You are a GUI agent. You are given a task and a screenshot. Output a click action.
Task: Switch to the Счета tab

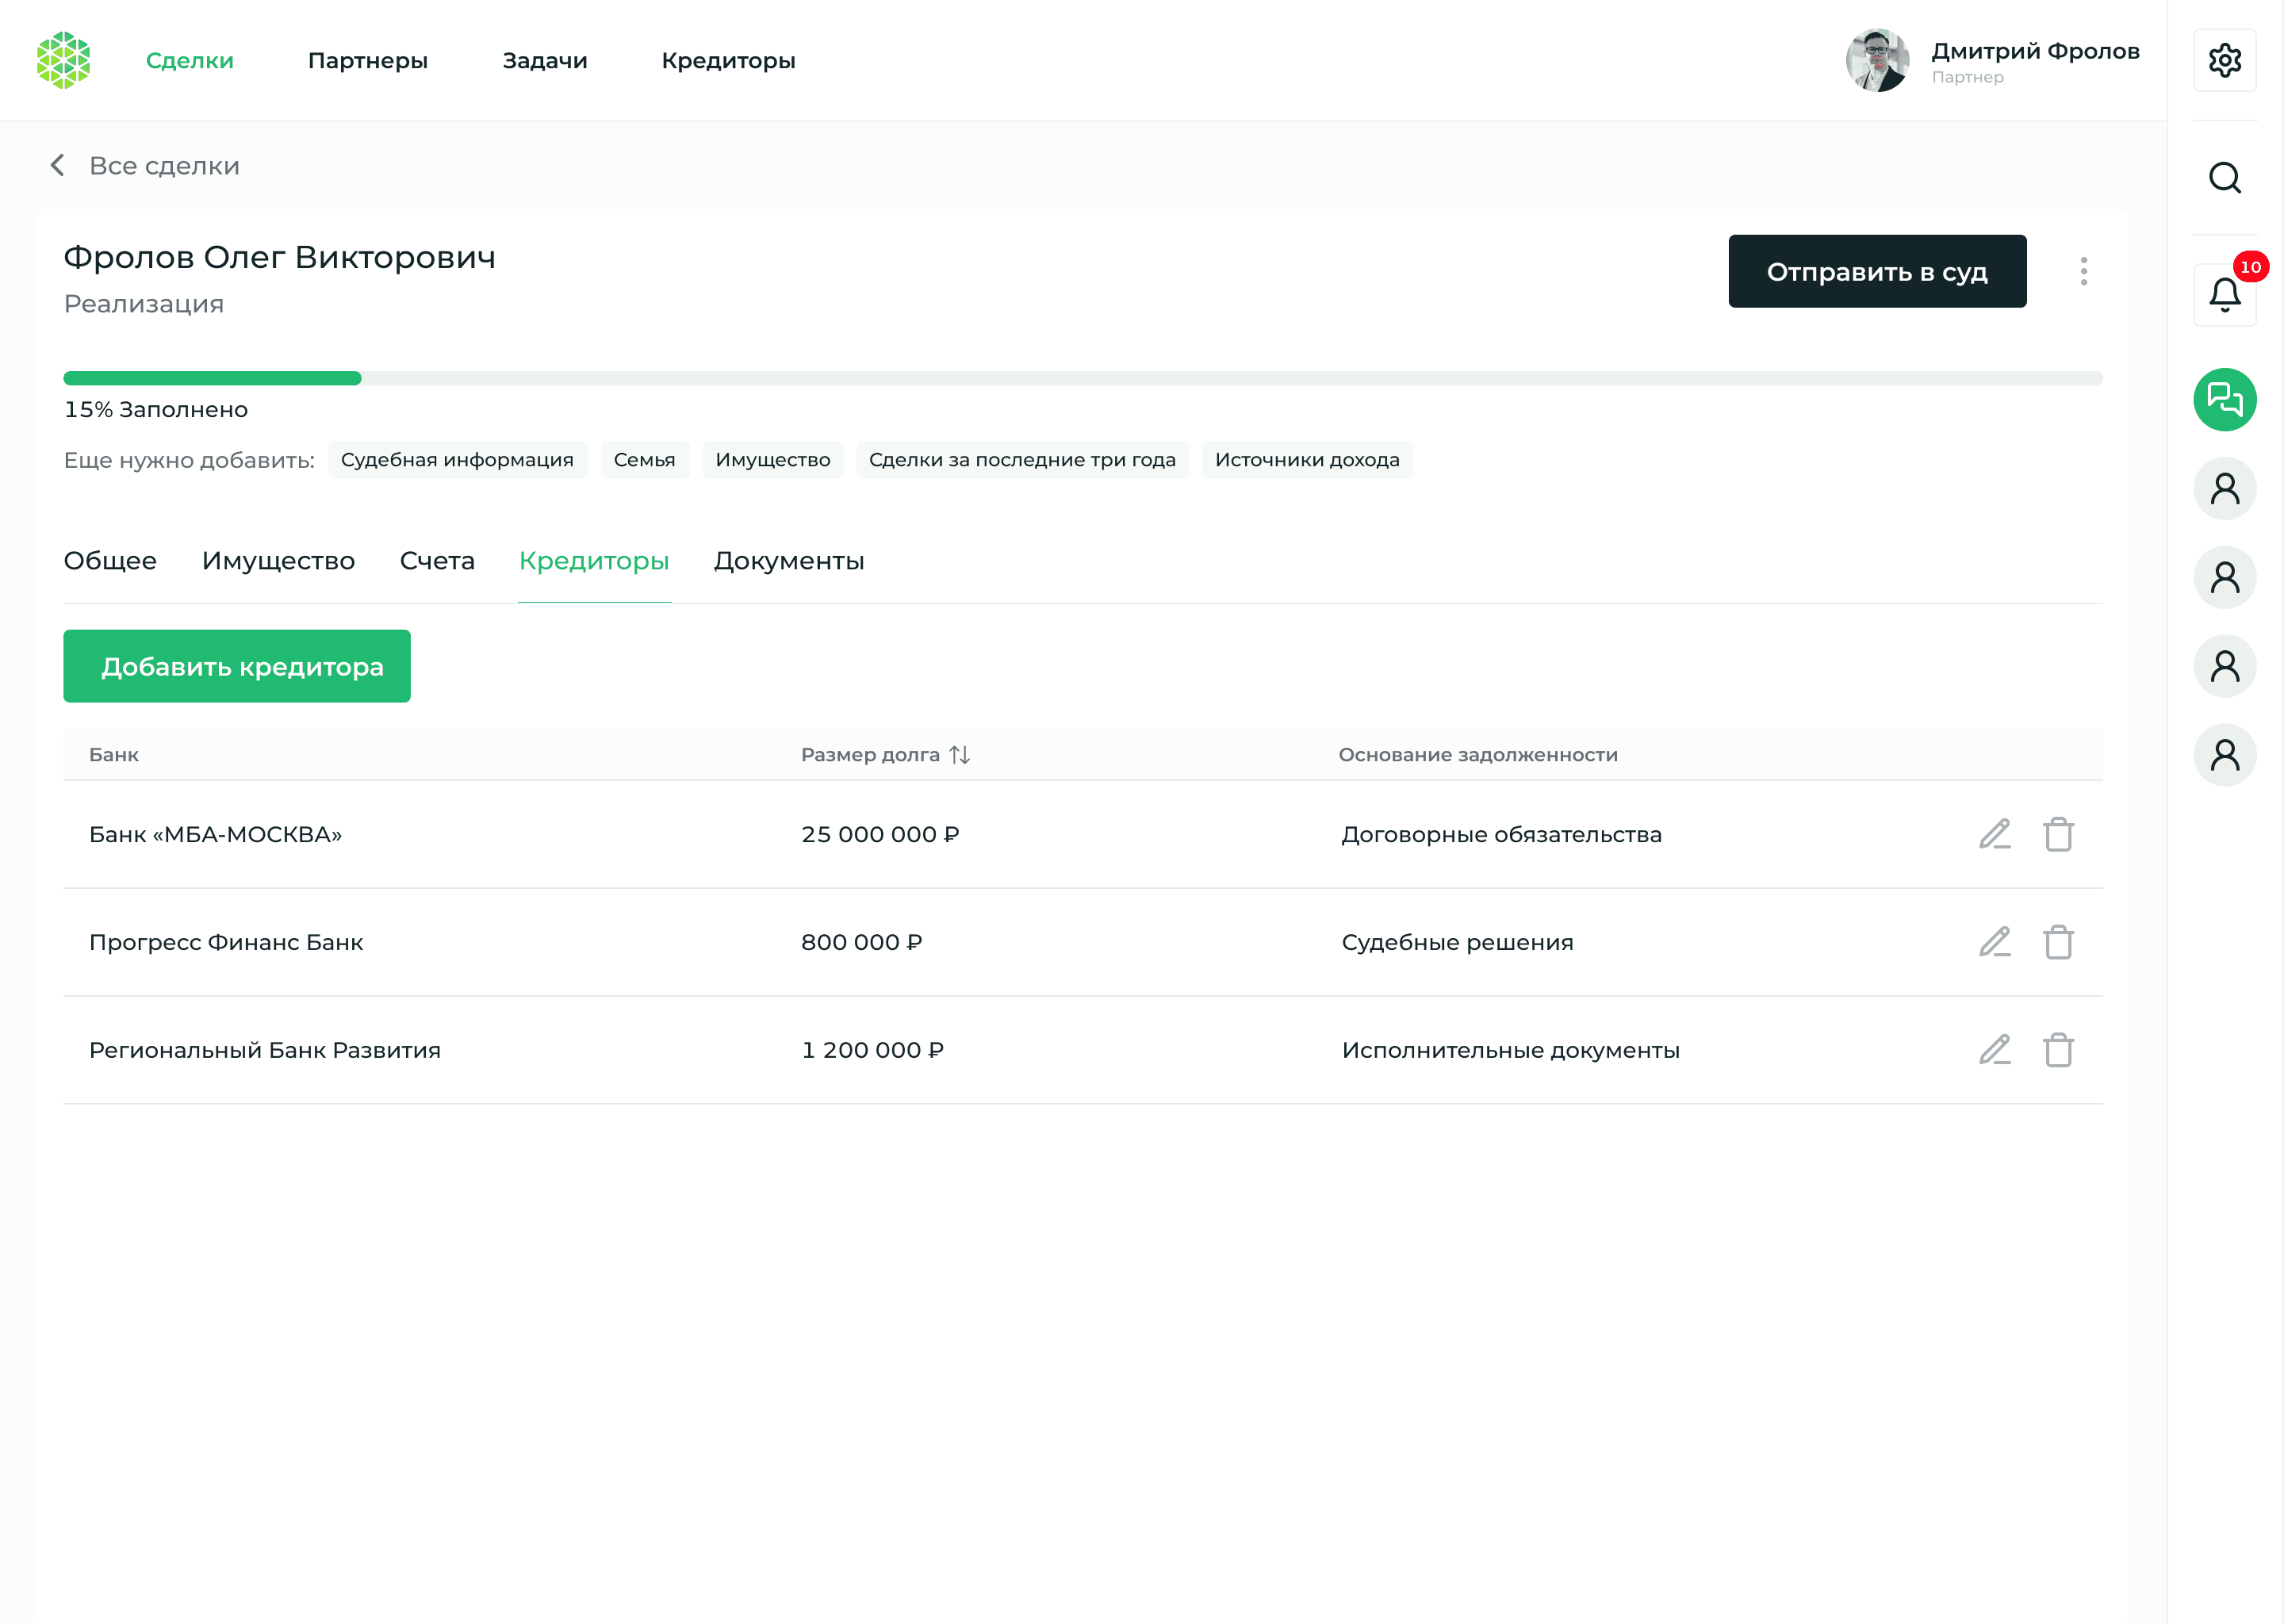pyautogui.click(x=437, y=561)
